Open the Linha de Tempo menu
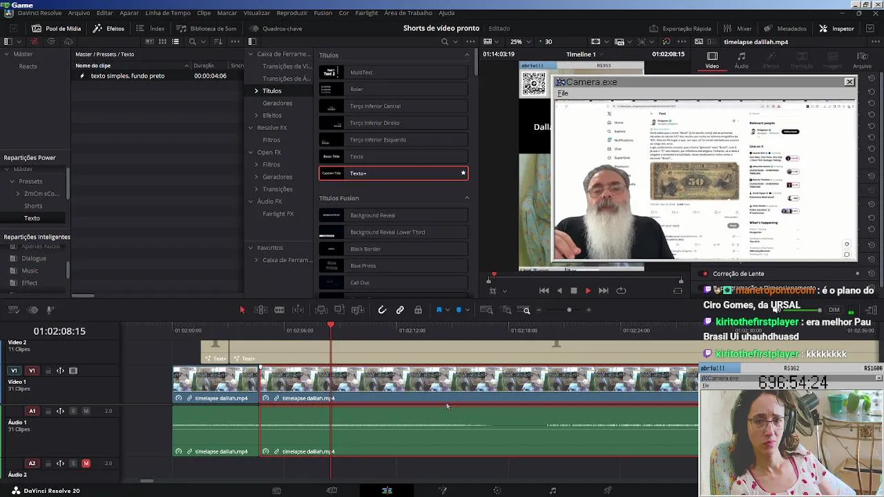The image size is (884, 497). coord(168,13)
